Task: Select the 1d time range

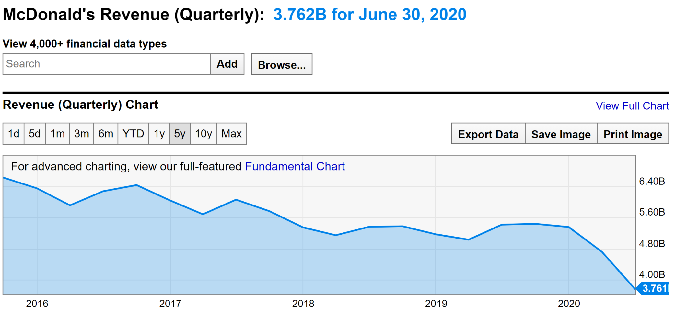Action: [14, 134]
